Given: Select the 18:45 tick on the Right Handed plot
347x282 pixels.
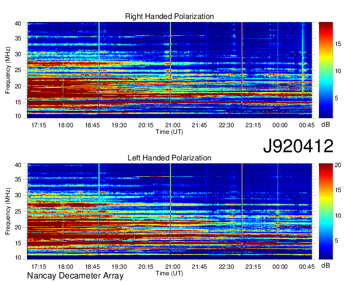Looking at the screenshot, I should 92,125.
